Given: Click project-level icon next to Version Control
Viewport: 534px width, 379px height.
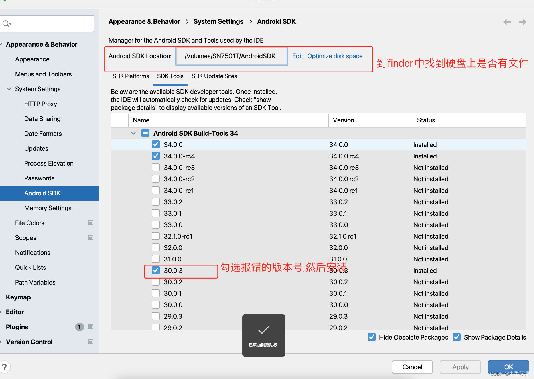Looking at the screenshot, I should tap(91, 342).
